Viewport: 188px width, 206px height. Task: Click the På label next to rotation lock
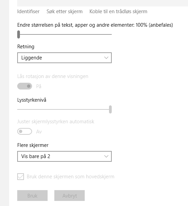pyautogui.click(x=39, y=86)
